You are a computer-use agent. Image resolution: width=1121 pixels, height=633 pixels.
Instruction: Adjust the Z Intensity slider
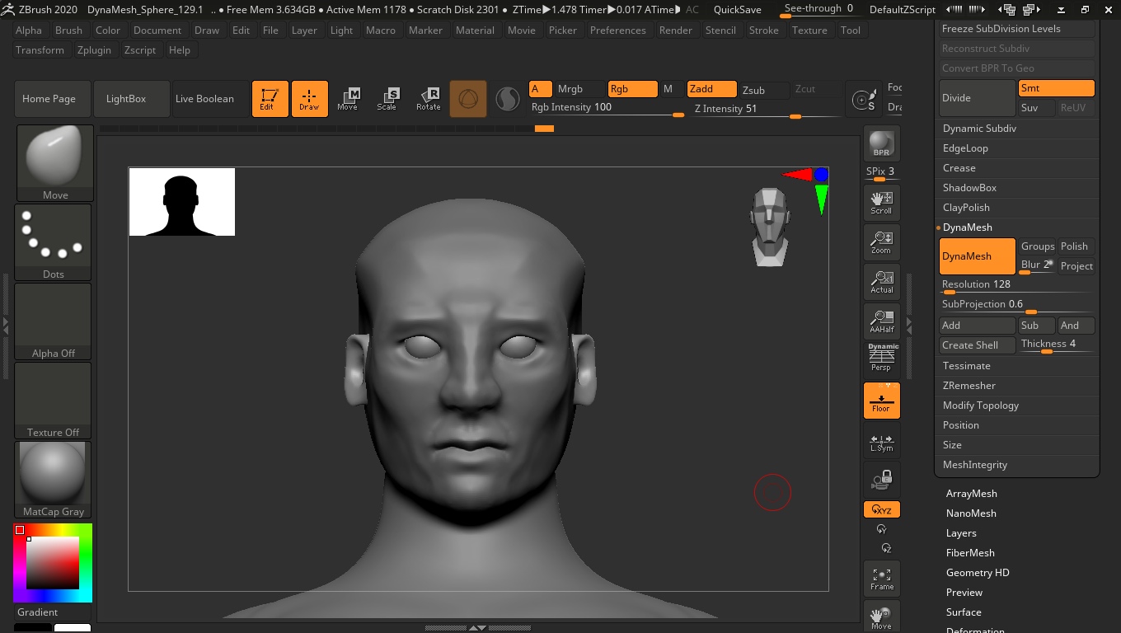(767, 110)
